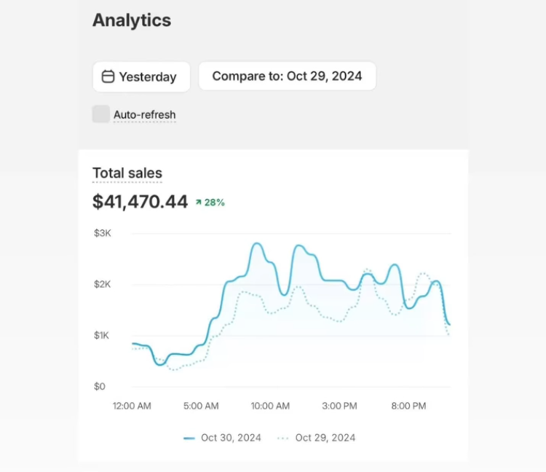Click the solid line icon for Oct 30 legend

[x=189, y=438]
